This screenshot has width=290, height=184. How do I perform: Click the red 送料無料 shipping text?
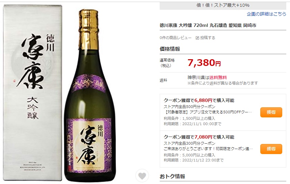(x=218, y=77)
